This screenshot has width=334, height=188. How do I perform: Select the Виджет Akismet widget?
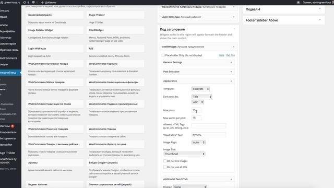[54, 184]
